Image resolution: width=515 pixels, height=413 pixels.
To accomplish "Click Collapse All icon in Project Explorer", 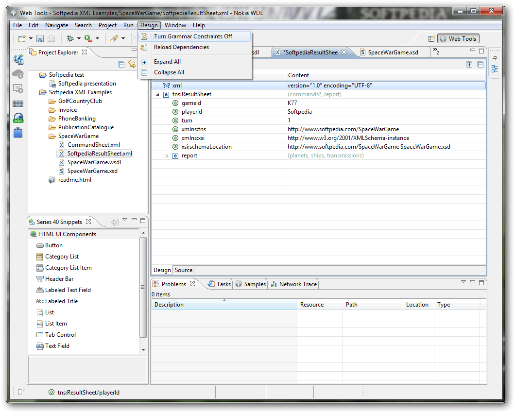I will click(x=121, y=65).
